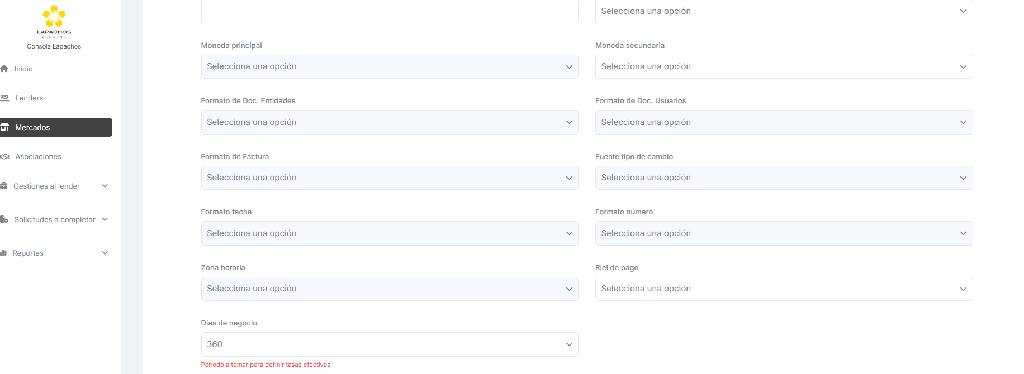Click the Reportes bar chart icon
This screenshot has width=1024, height=374.
pyautogui.click(x=4, y=253)
